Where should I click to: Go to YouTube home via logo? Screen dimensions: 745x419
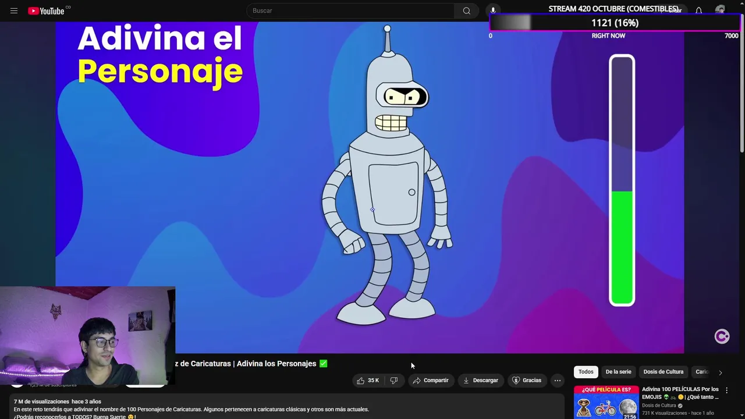click(47, 10)
